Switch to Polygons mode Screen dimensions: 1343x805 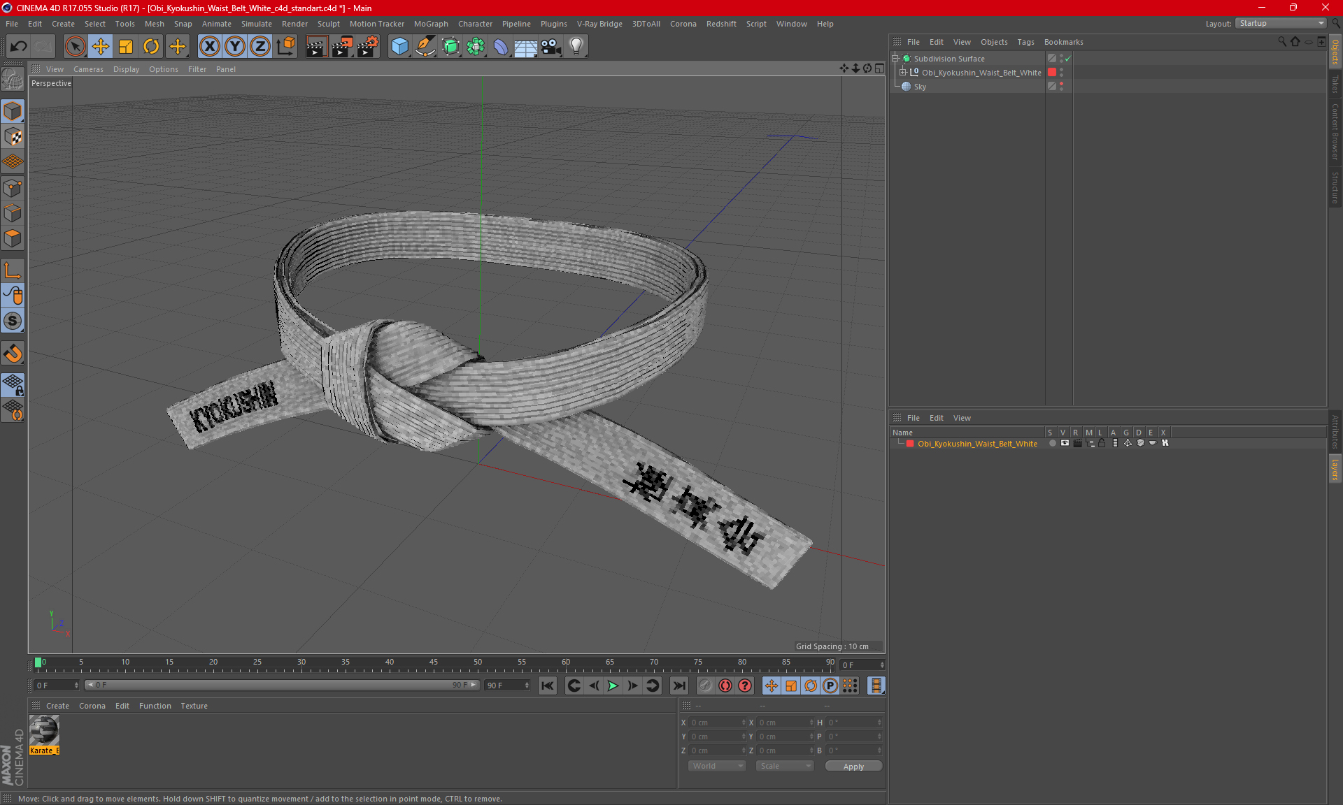13,238
